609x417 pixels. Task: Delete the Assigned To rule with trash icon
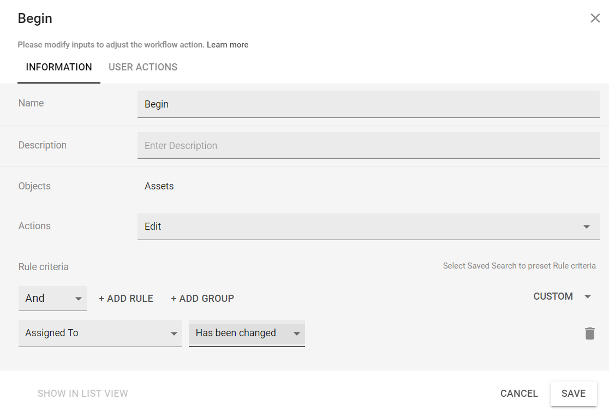click(x=589, y=333)
